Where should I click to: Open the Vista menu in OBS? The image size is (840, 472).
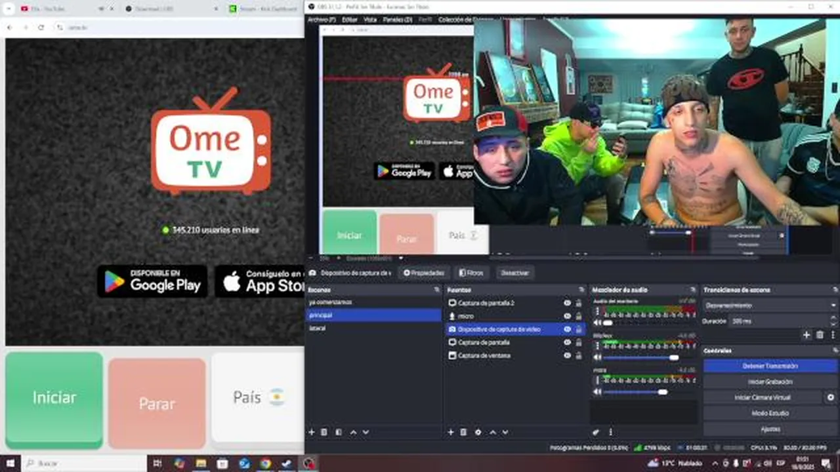[370, 20]
